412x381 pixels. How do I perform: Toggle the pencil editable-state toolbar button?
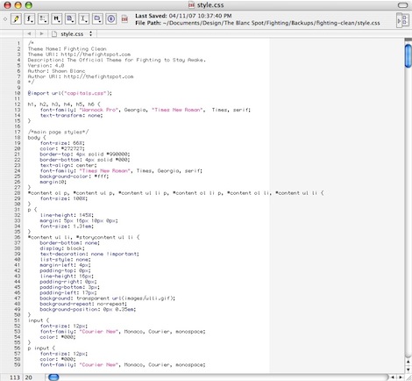click(16, 19)
